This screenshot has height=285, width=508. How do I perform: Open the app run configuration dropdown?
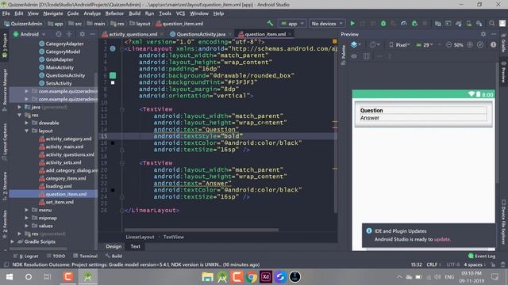point(293,23)
